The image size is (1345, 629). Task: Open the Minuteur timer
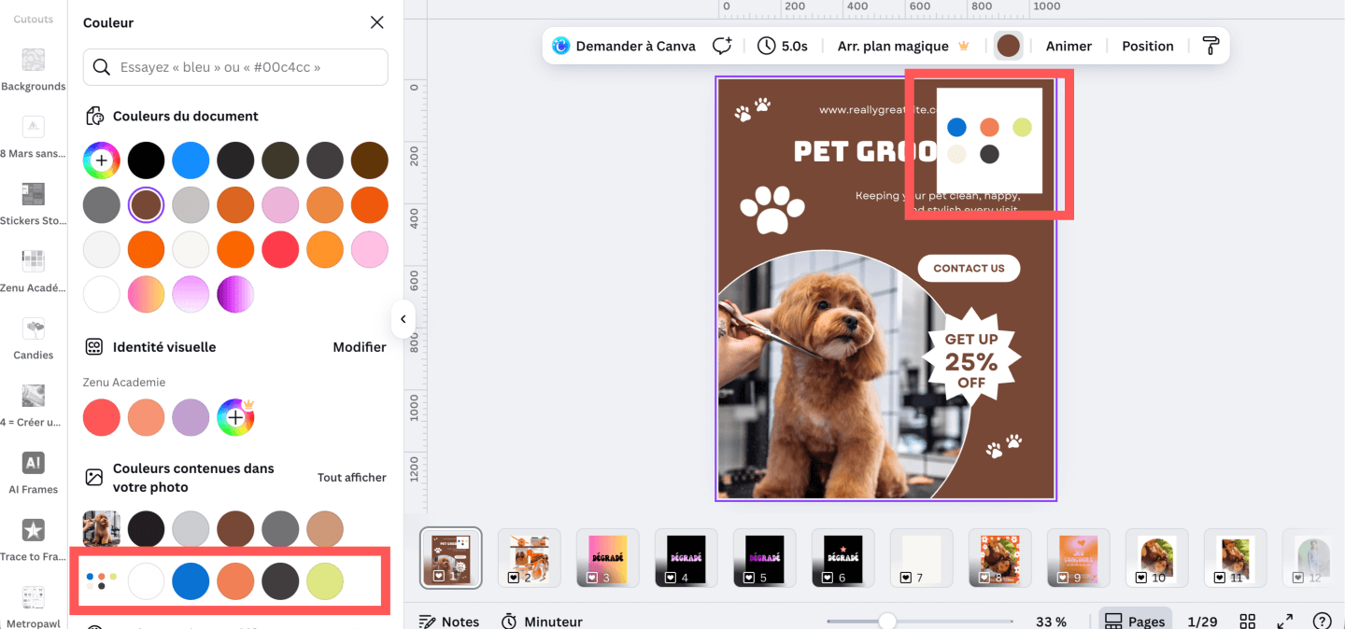pos(542,622)
